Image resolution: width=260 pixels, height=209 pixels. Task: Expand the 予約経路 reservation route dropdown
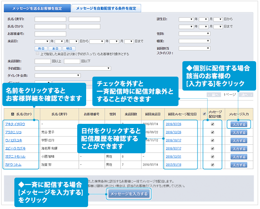click(x=73, y=69)
